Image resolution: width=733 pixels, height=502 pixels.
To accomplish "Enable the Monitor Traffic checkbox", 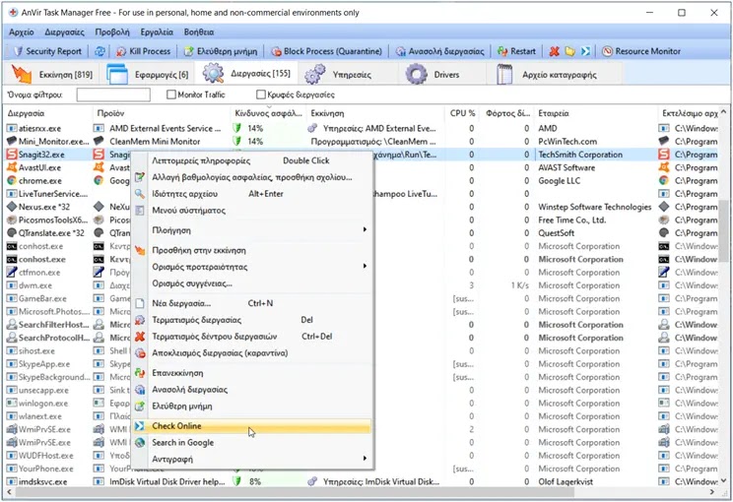I will point(171,94).
